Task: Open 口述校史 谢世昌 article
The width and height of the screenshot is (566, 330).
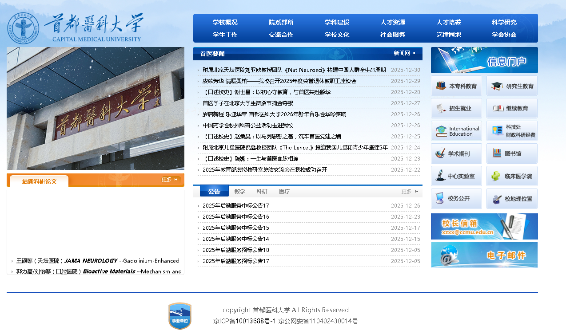Action: [x=267, y=92]
